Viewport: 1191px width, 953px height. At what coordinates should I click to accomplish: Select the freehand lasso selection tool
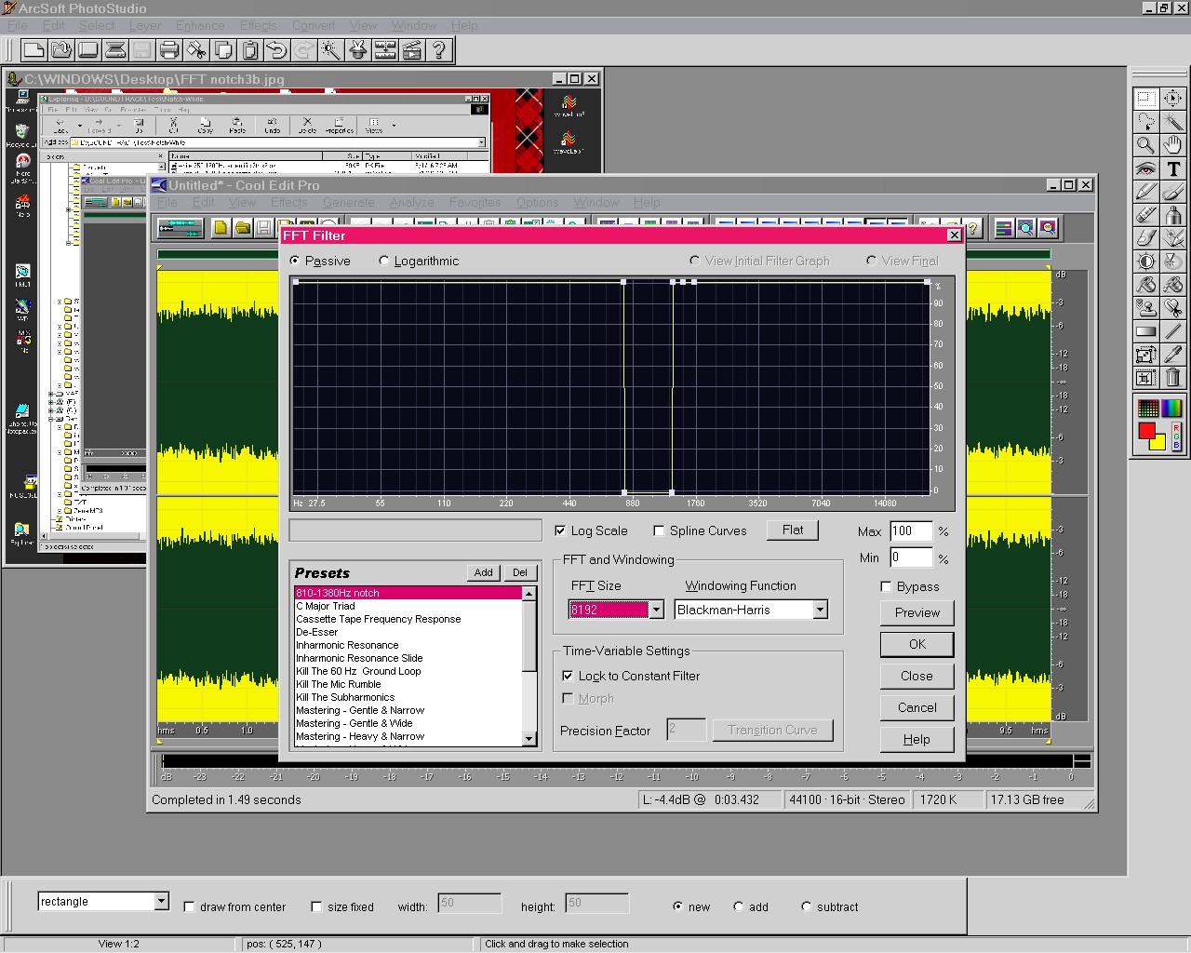click(x=1145, y=121)
